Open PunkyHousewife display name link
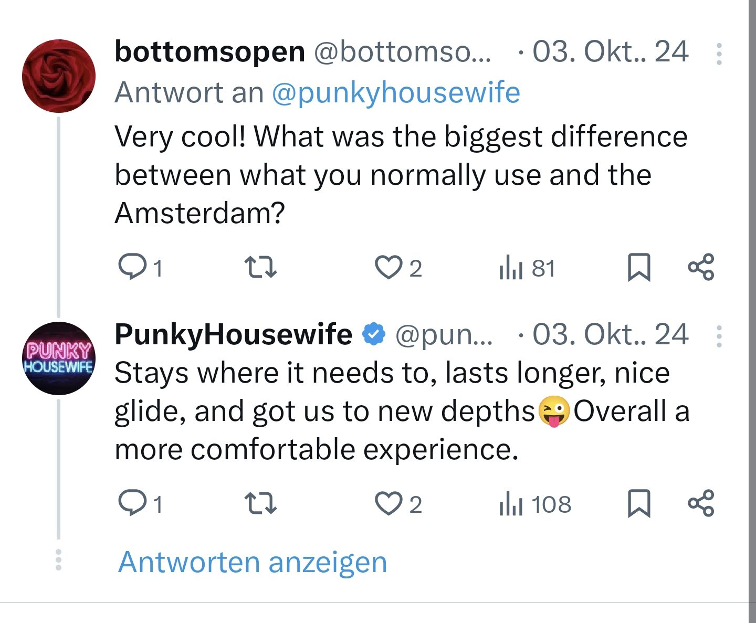This screenshot has height=623, width=756. pos(234,334)
